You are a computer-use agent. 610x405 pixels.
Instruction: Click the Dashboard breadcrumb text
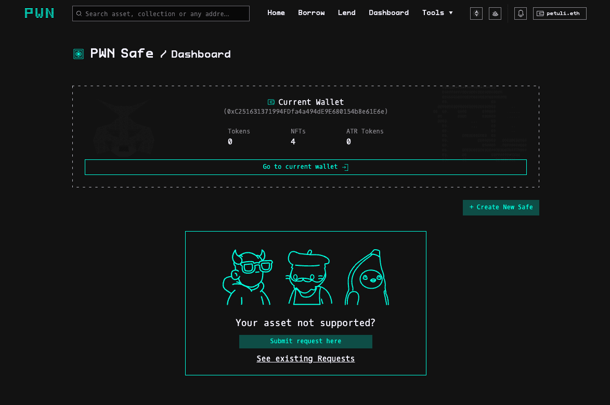201,54
